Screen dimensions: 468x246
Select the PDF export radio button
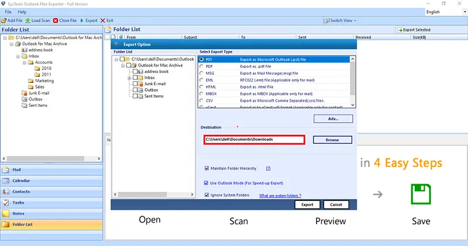(x=202, y=67)
